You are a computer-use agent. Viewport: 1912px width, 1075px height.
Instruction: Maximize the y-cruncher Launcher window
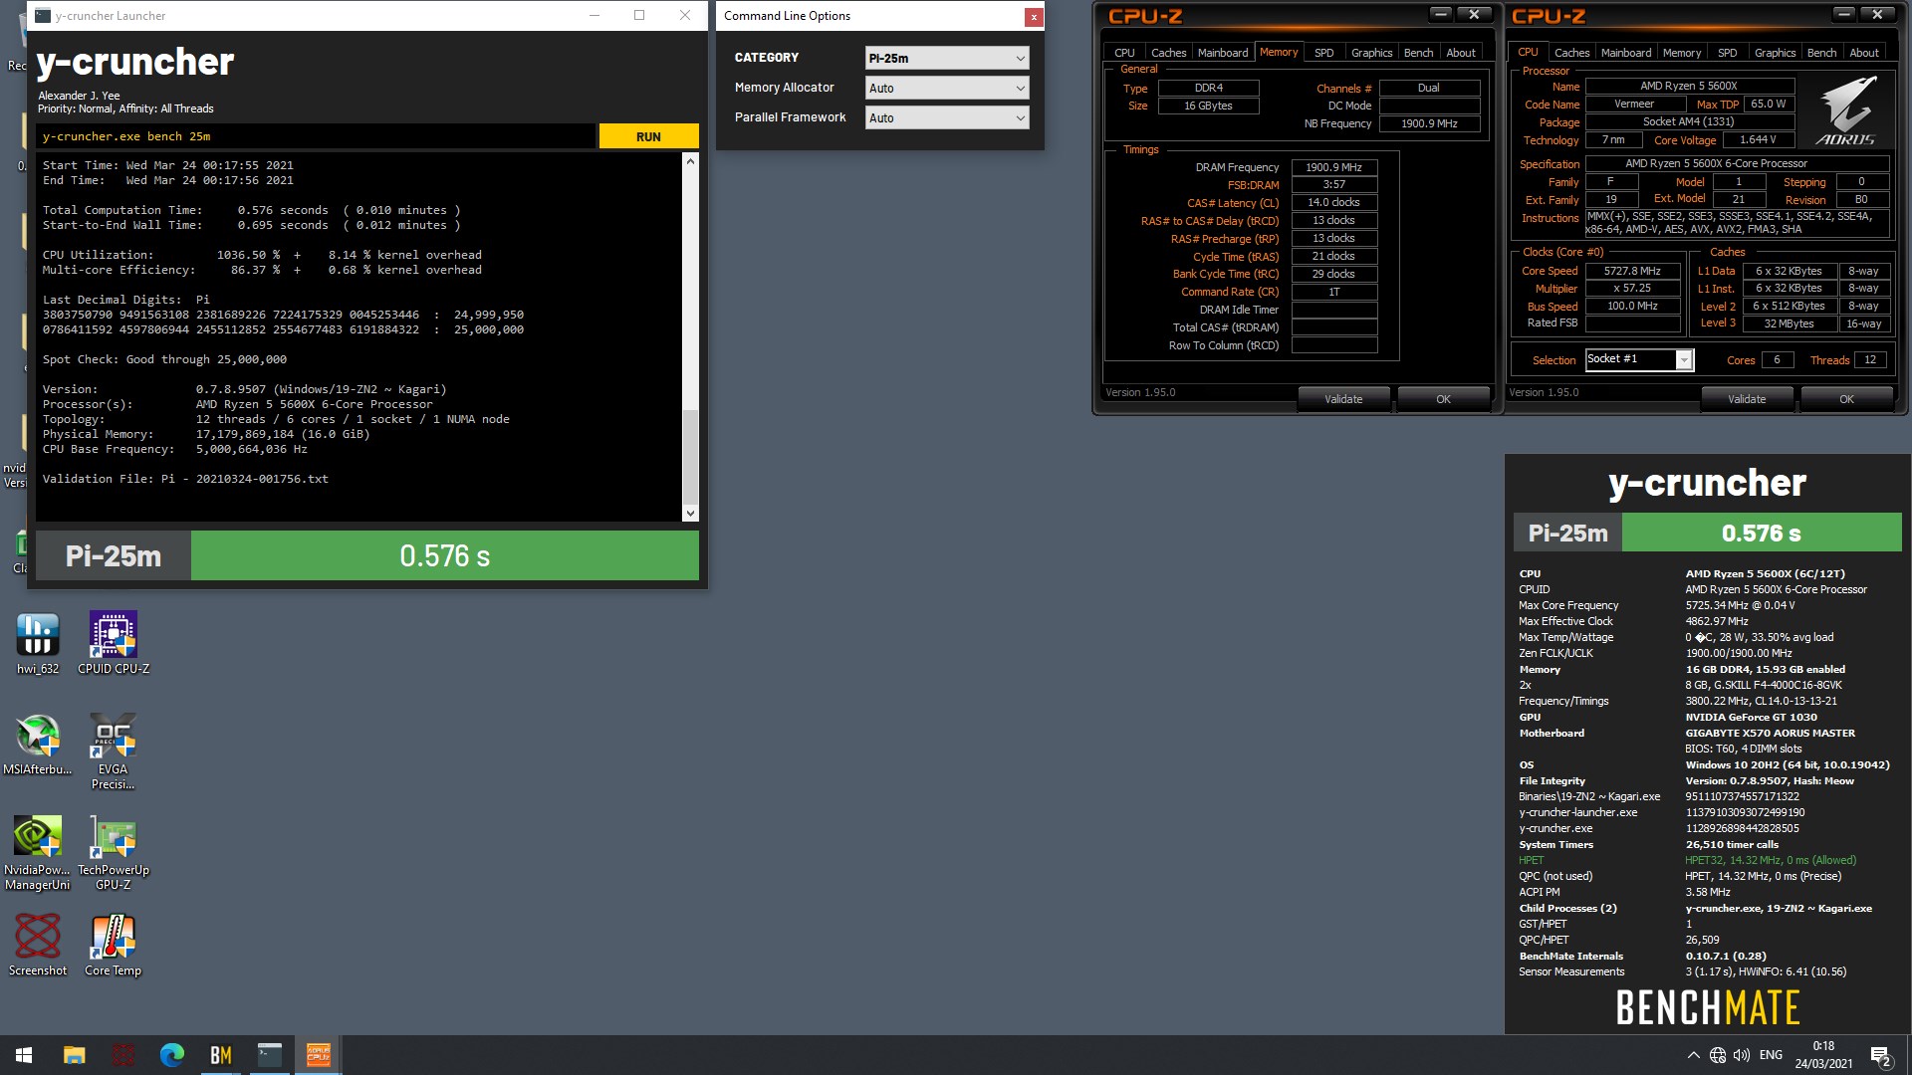[x=639, y=15]
